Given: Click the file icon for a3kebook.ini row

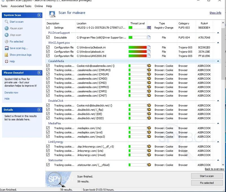Looking at the screenshot, I should (x=149, y=48).
